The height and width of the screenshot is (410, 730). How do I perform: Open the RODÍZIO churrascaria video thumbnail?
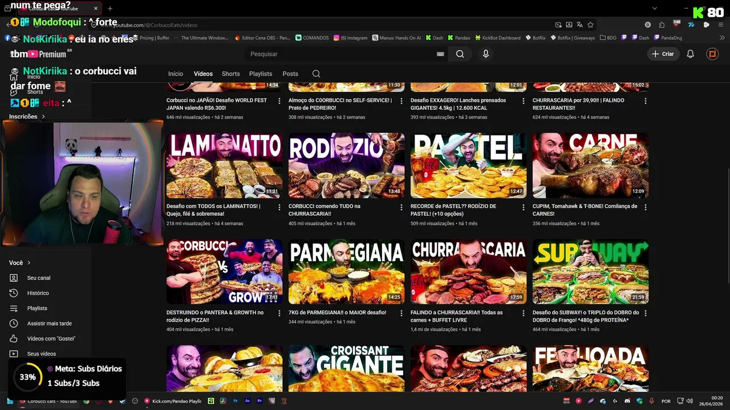click(x=346, y=166)
